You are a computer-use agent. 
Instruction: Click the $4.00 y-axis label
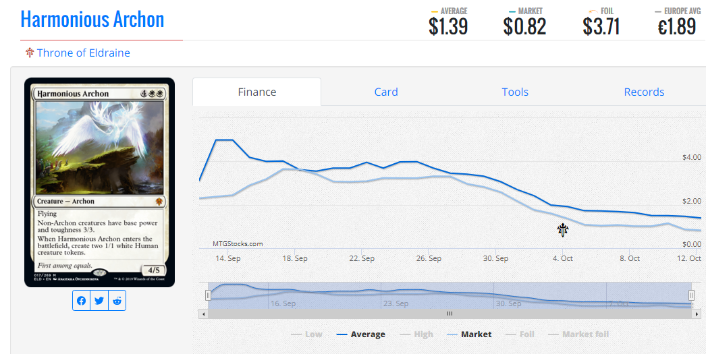692,157
